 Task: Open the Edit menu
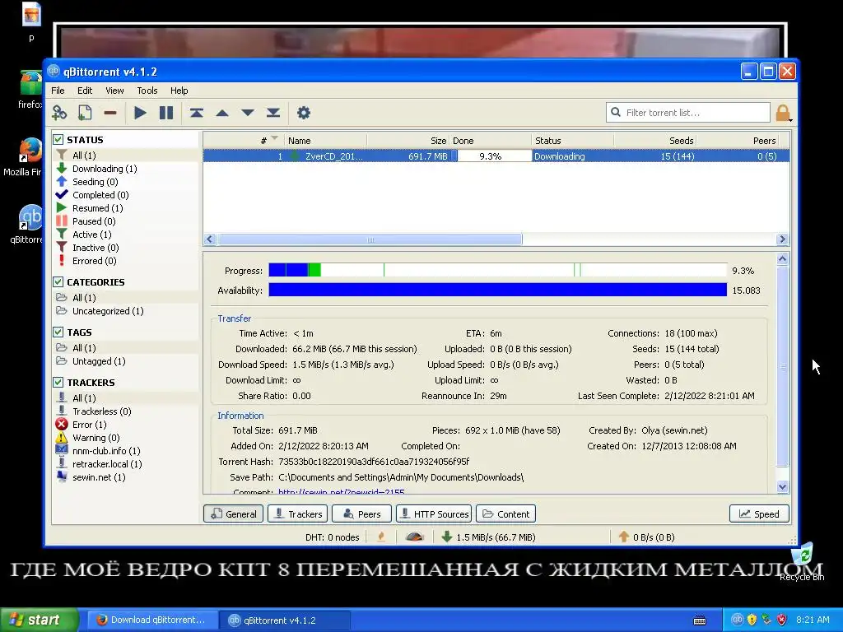click(x=85, y=91)
